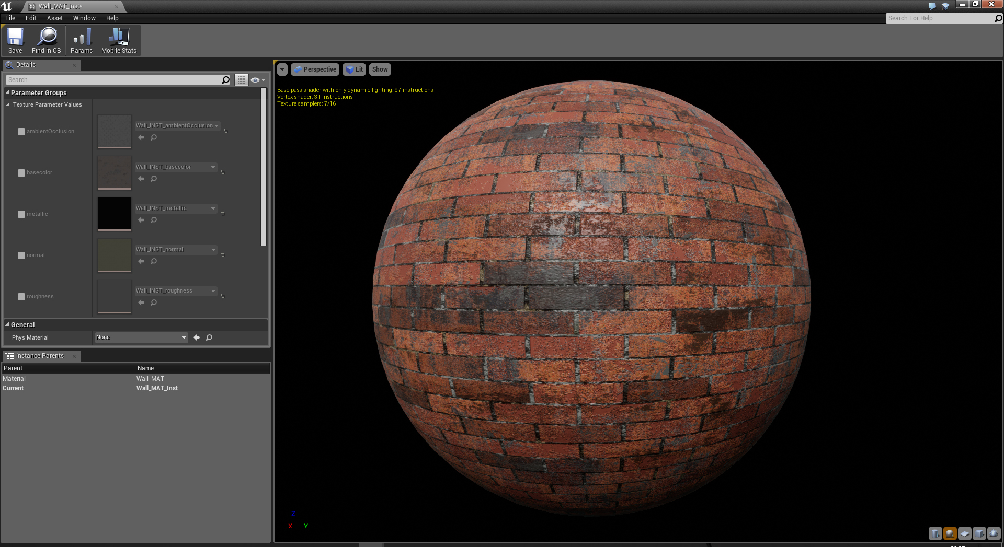Open the Phys Material dropdown
This screenshot has width=1004, height=547.
(141, 337)
